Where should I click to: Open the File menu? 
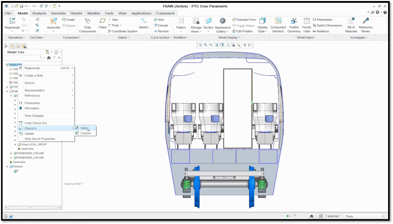8,13
